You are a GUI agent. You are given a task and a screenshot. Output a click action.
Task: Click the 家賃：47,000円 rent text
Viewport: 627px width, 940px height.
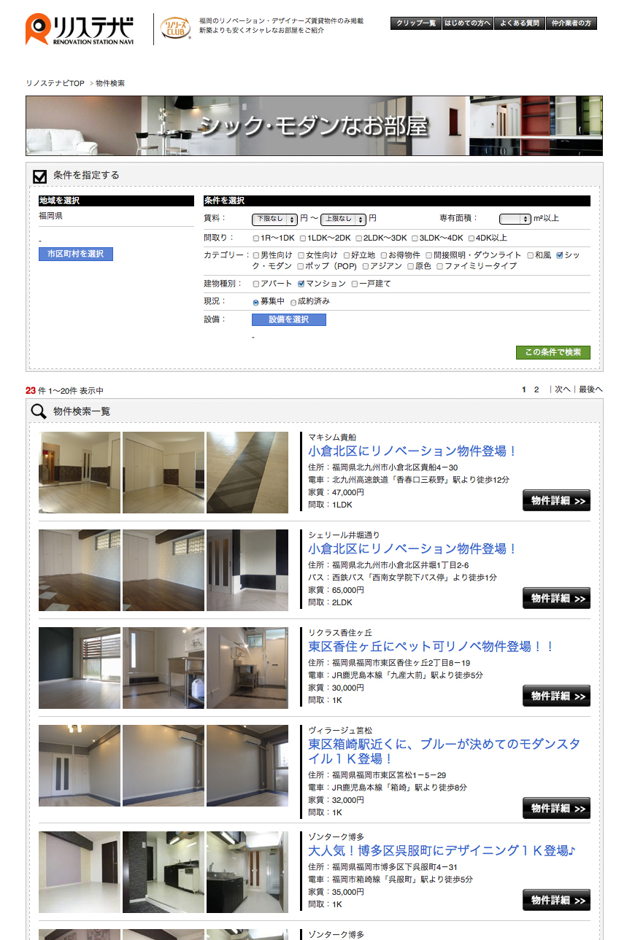pos(336,492)
